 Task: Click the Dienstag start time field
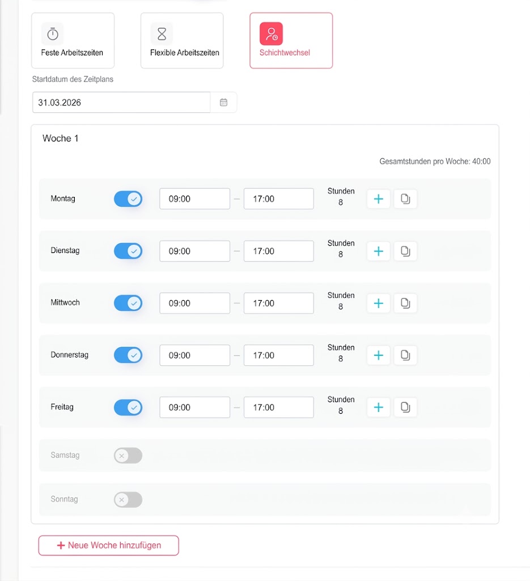(194, 251)
